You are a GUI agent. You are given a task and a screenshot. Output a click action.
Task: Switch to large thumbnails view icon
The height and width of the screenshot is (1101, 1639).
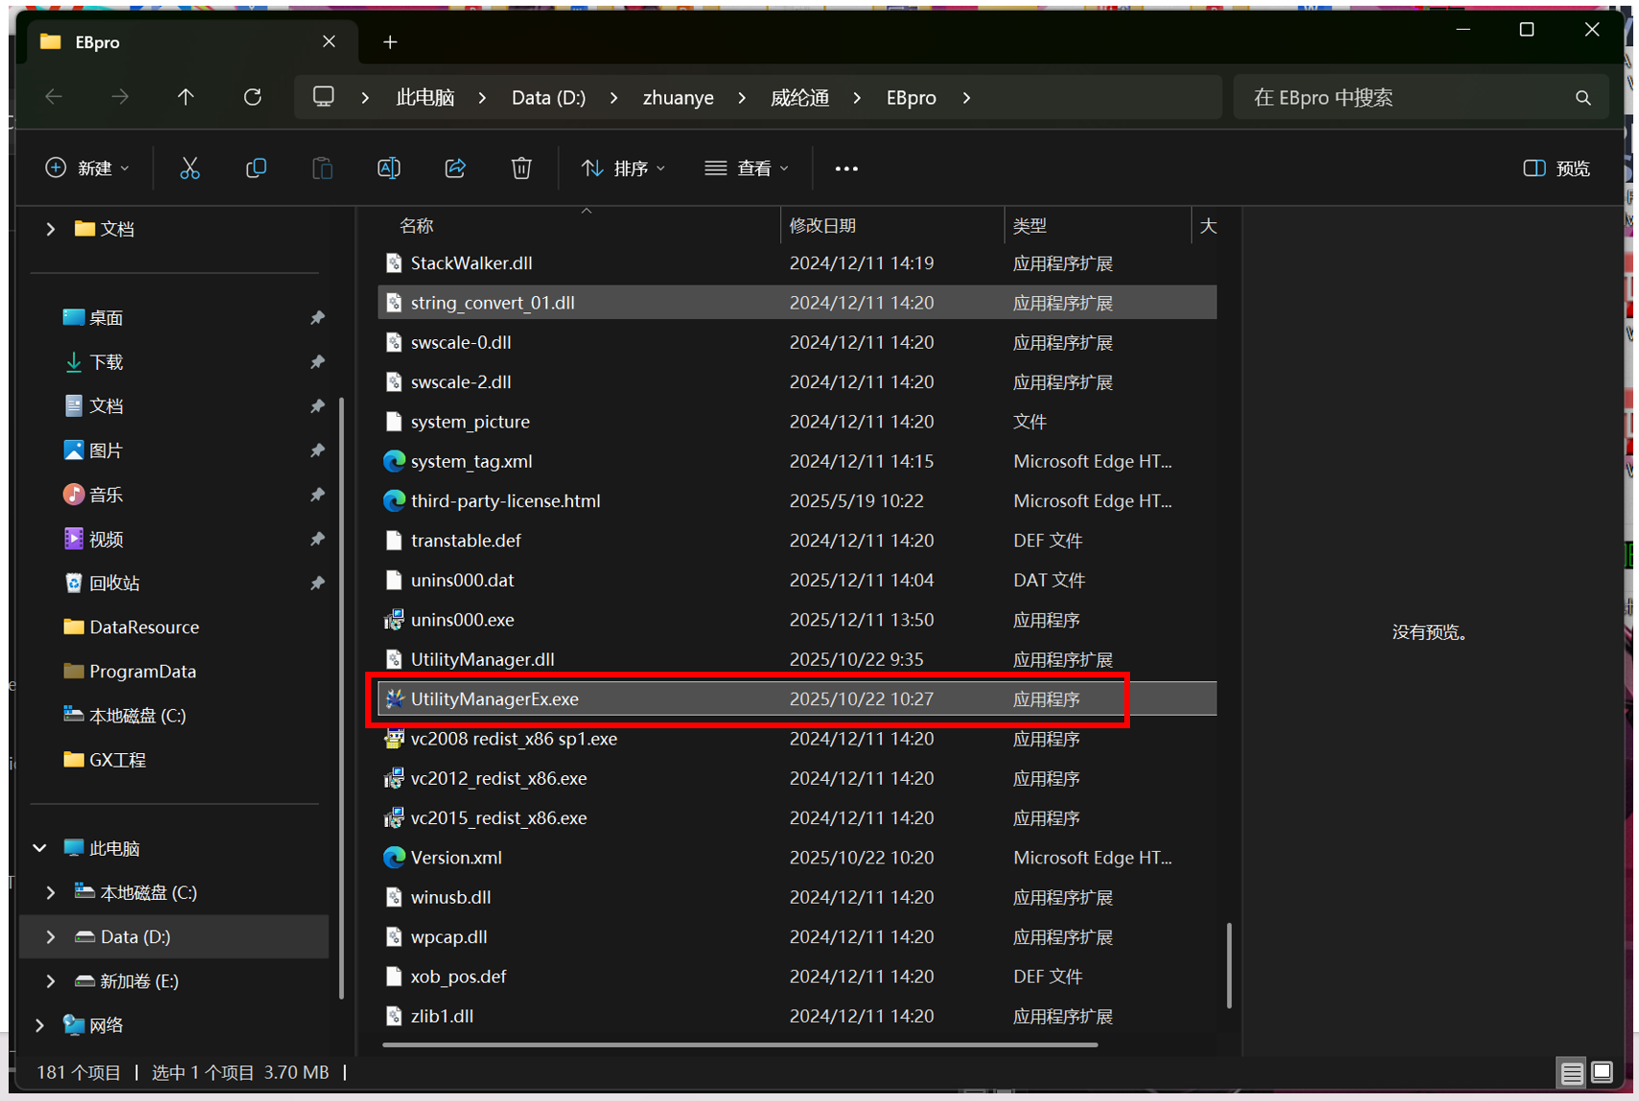click(1602, 1073)
